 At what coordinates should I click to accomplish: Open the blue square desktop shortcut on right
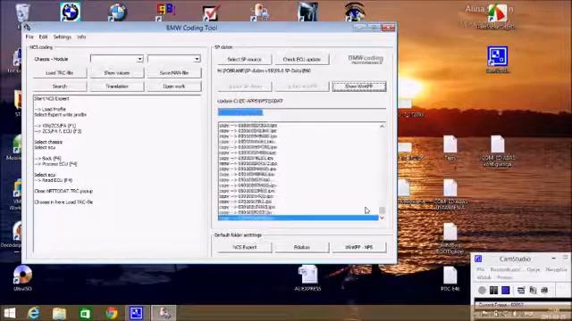[x=497, y=56]
